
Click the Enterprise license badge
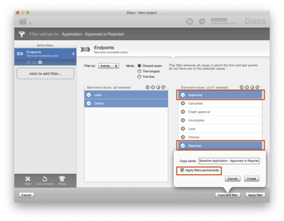coord(219,20)
